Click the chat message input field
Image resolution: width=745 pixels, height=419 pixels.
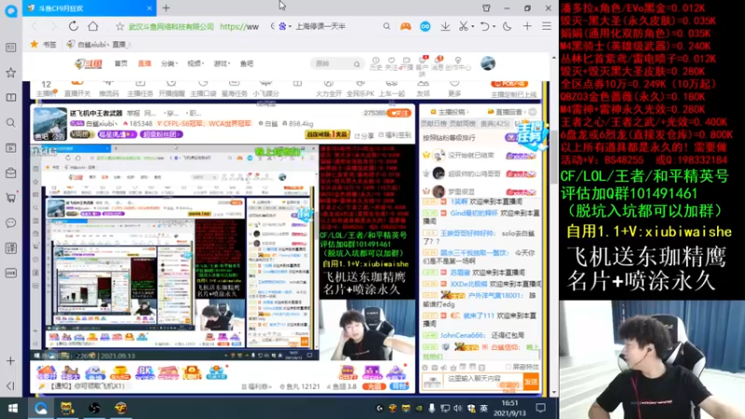[482, 381]
